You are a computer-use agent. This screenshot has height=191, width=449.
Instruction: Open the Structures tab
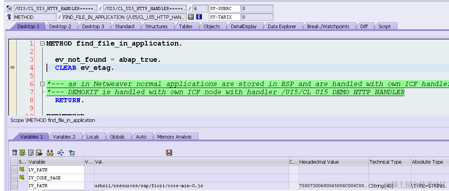click(x=157, y=26)
